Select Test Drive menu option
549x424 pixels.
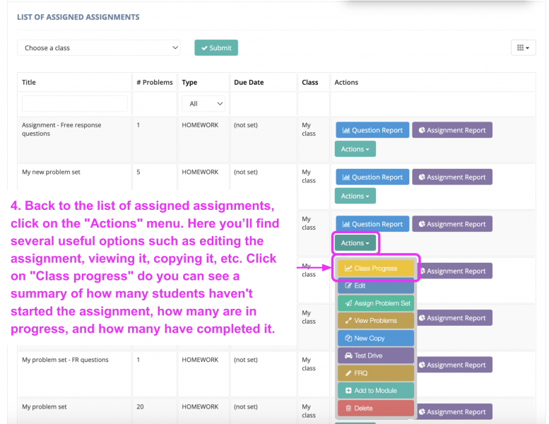coord(375,355)
